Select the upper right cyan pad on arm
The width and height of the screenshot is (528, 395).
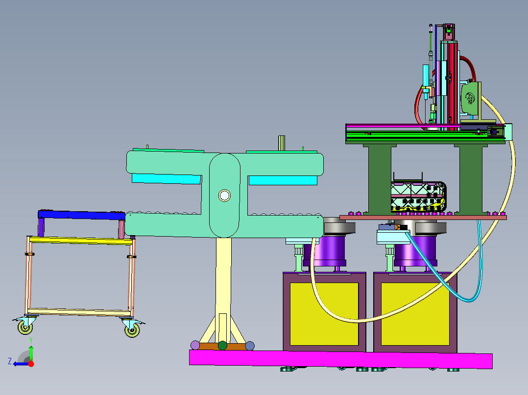[283, 180]
